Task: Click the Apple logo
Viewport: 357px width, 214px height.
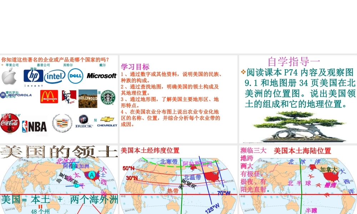Action: click(9, 77)
